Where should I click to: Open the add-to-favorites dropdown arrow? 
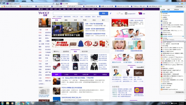[184, 7]
